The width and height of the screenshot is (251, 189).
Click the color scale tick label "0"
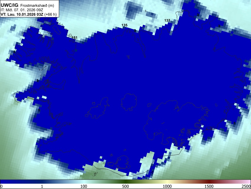pyautogui.click(x=1, y=186)
